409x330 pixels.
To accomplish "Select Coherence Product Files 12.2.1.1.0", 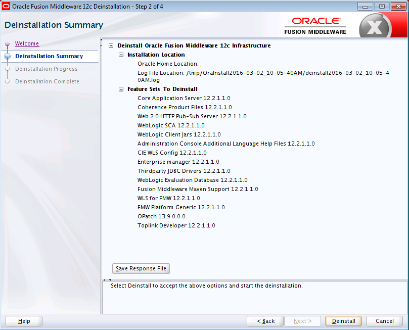I will click(185, 108).
